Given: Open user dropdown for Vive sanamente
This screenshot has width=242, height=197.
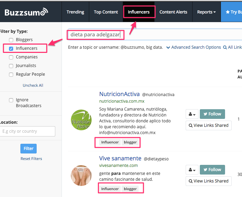Looking at the screenshot, I should pos(191,170).
